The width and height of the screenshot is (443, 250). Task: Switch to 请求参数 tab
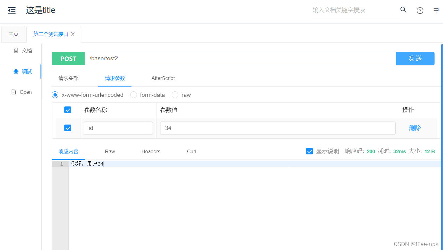click(x=115, y=78)
